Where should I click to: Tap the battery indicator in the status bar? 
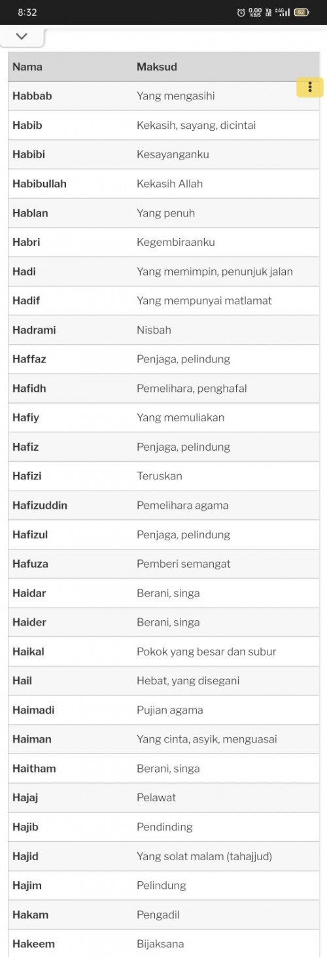pos(301,12)
